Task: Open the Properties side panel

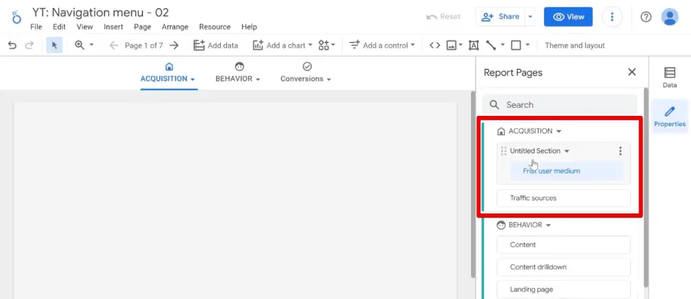Action: click(x=670, y=117)
